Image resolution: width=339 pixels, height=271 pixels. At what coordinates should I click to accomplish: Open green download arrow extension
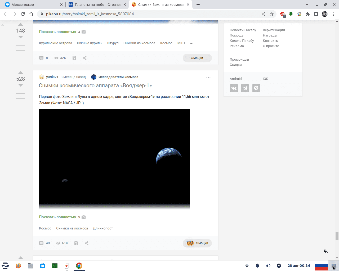291,14
